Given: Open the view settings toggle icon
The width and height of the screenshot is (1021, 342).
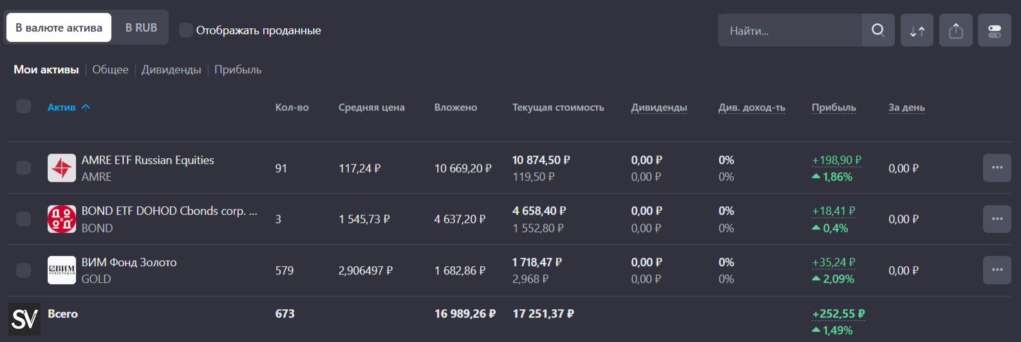Looking at the screenshot, I should pos(994,30).
